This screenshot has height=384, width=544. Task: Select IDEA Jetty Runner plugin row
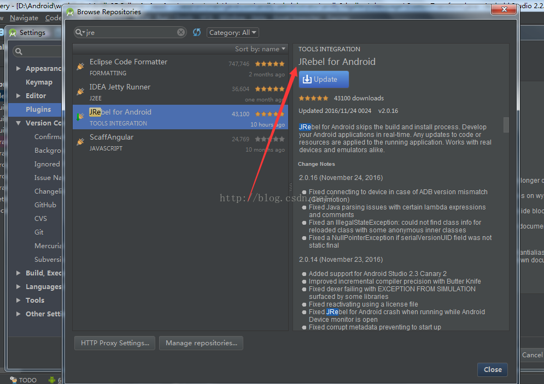point(180,92)
